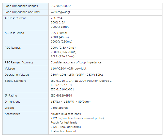Select the 200Ω (40ms) test period line
This screenshot has height=137, width=165.
tap(60, 37)
